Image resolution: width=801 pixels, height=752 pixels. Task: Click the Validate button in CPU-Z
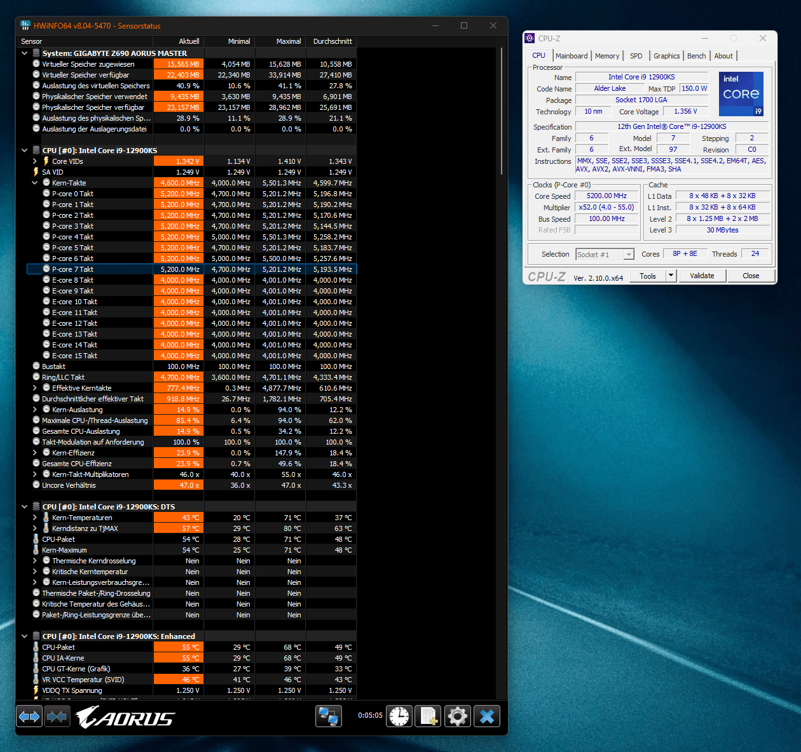(702, 276)
